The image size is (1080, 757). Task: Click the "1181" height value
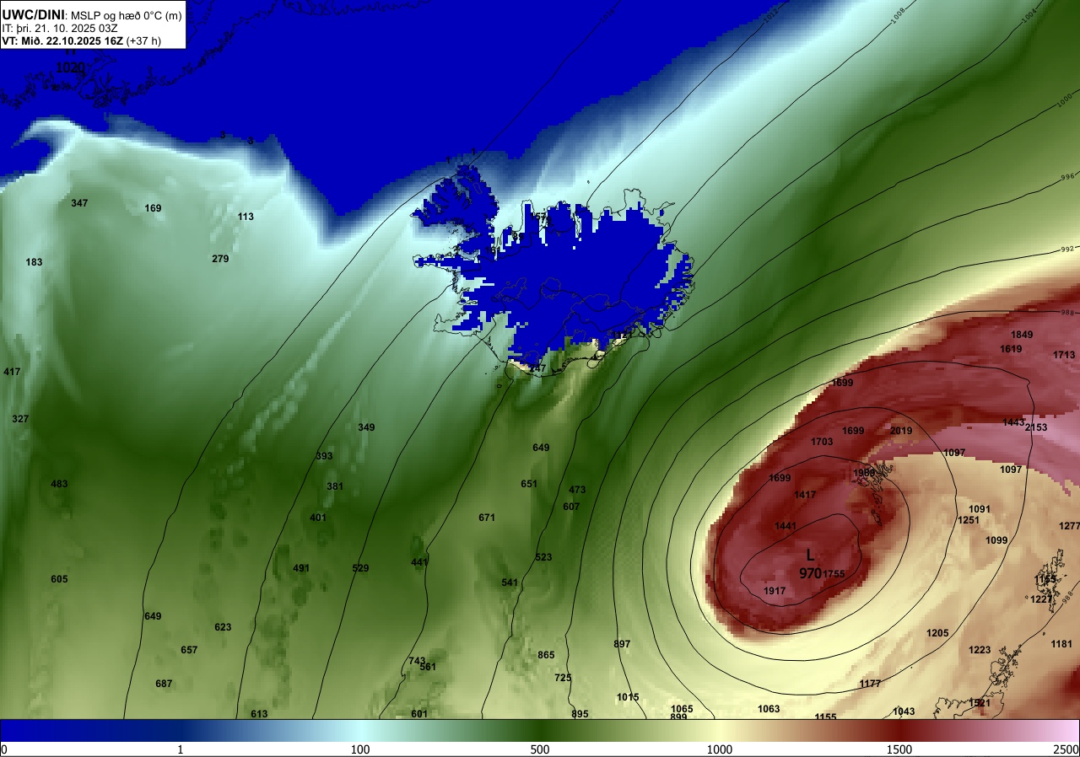[1061, 644]
